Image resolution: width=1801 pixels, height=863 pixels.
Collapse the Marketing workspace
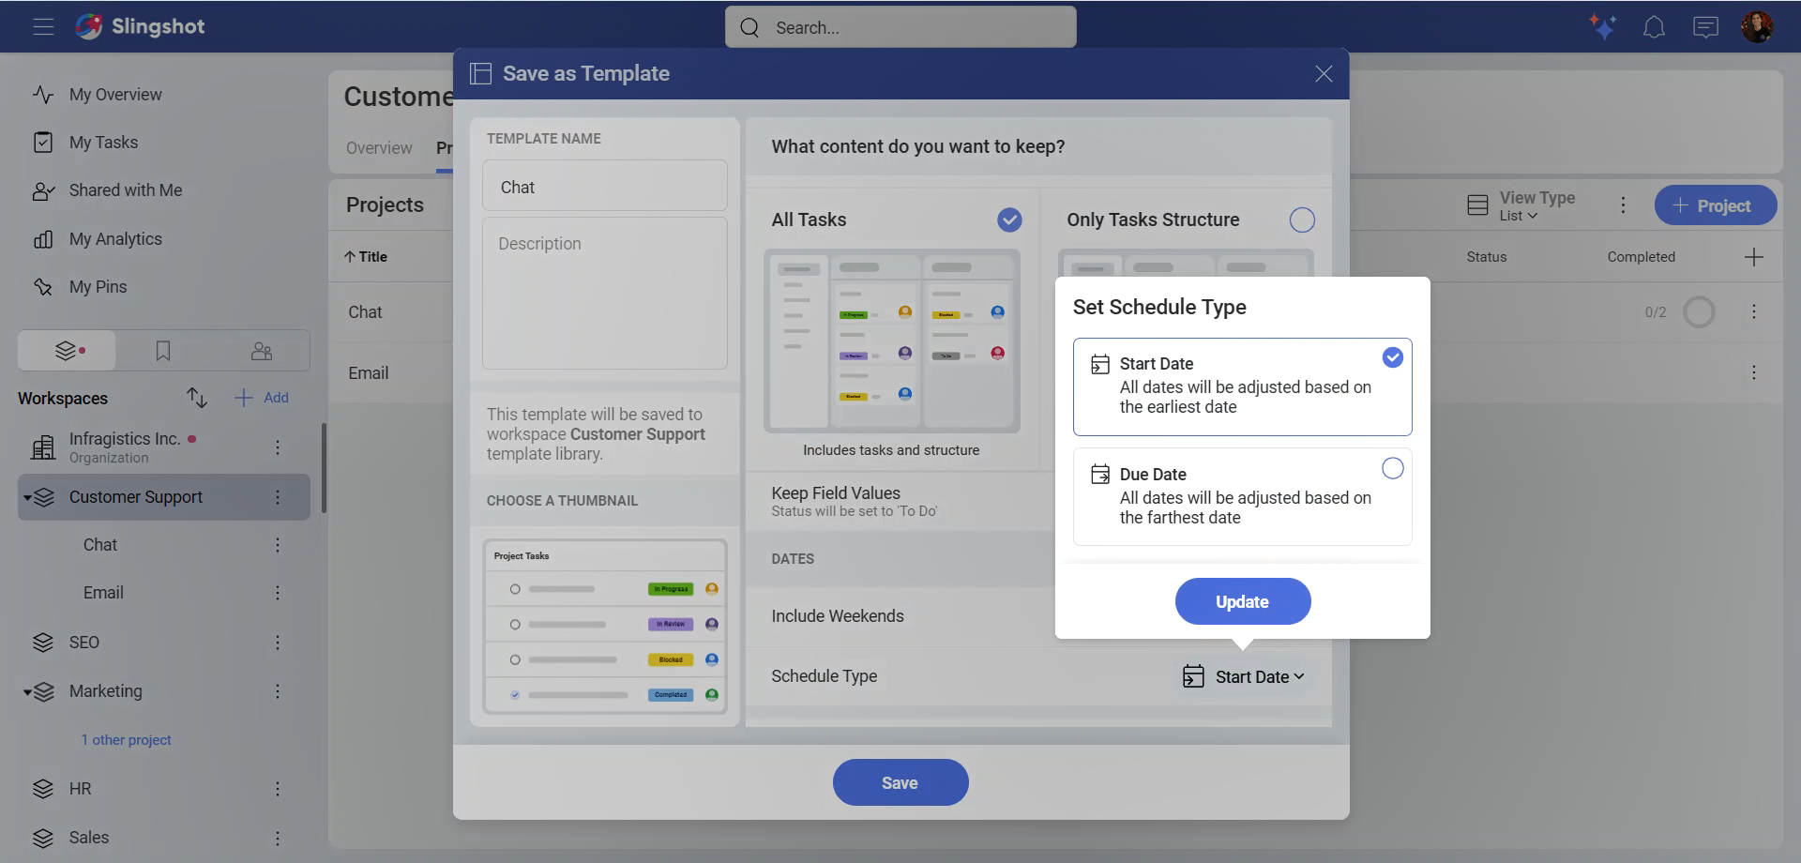tap(27, 692)
